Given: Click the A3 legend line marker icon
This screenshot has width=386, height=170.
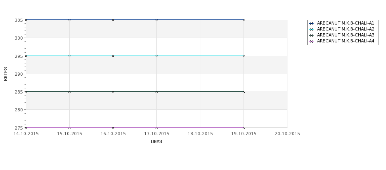Looking at the screenshot, I should coord(311,35).
